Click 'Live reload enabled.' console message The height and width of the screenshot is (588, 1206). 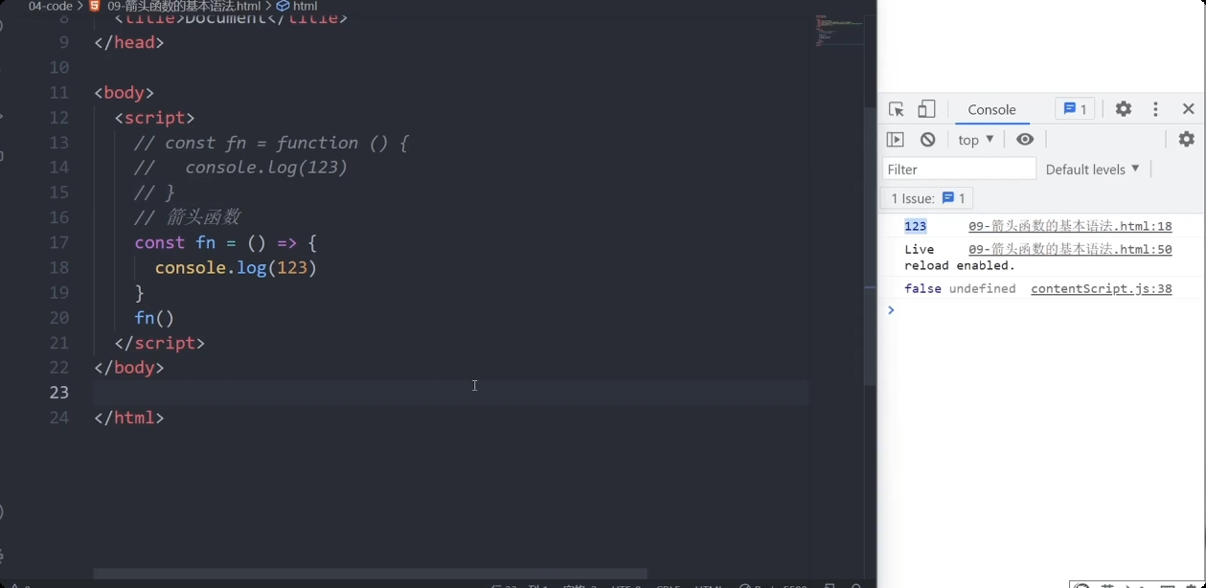pyautogui.click(x=960, y=258)
